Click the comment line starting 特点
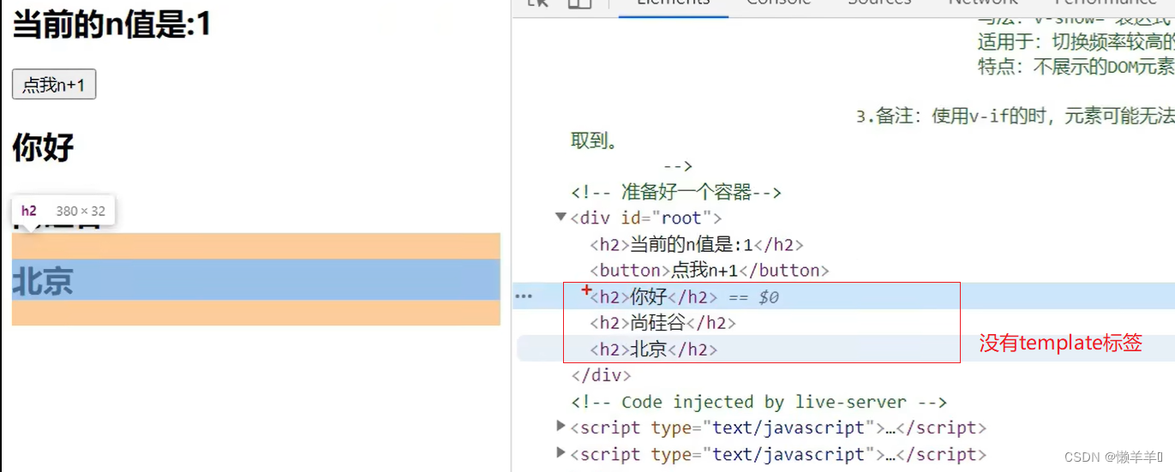 [1076, 67]
